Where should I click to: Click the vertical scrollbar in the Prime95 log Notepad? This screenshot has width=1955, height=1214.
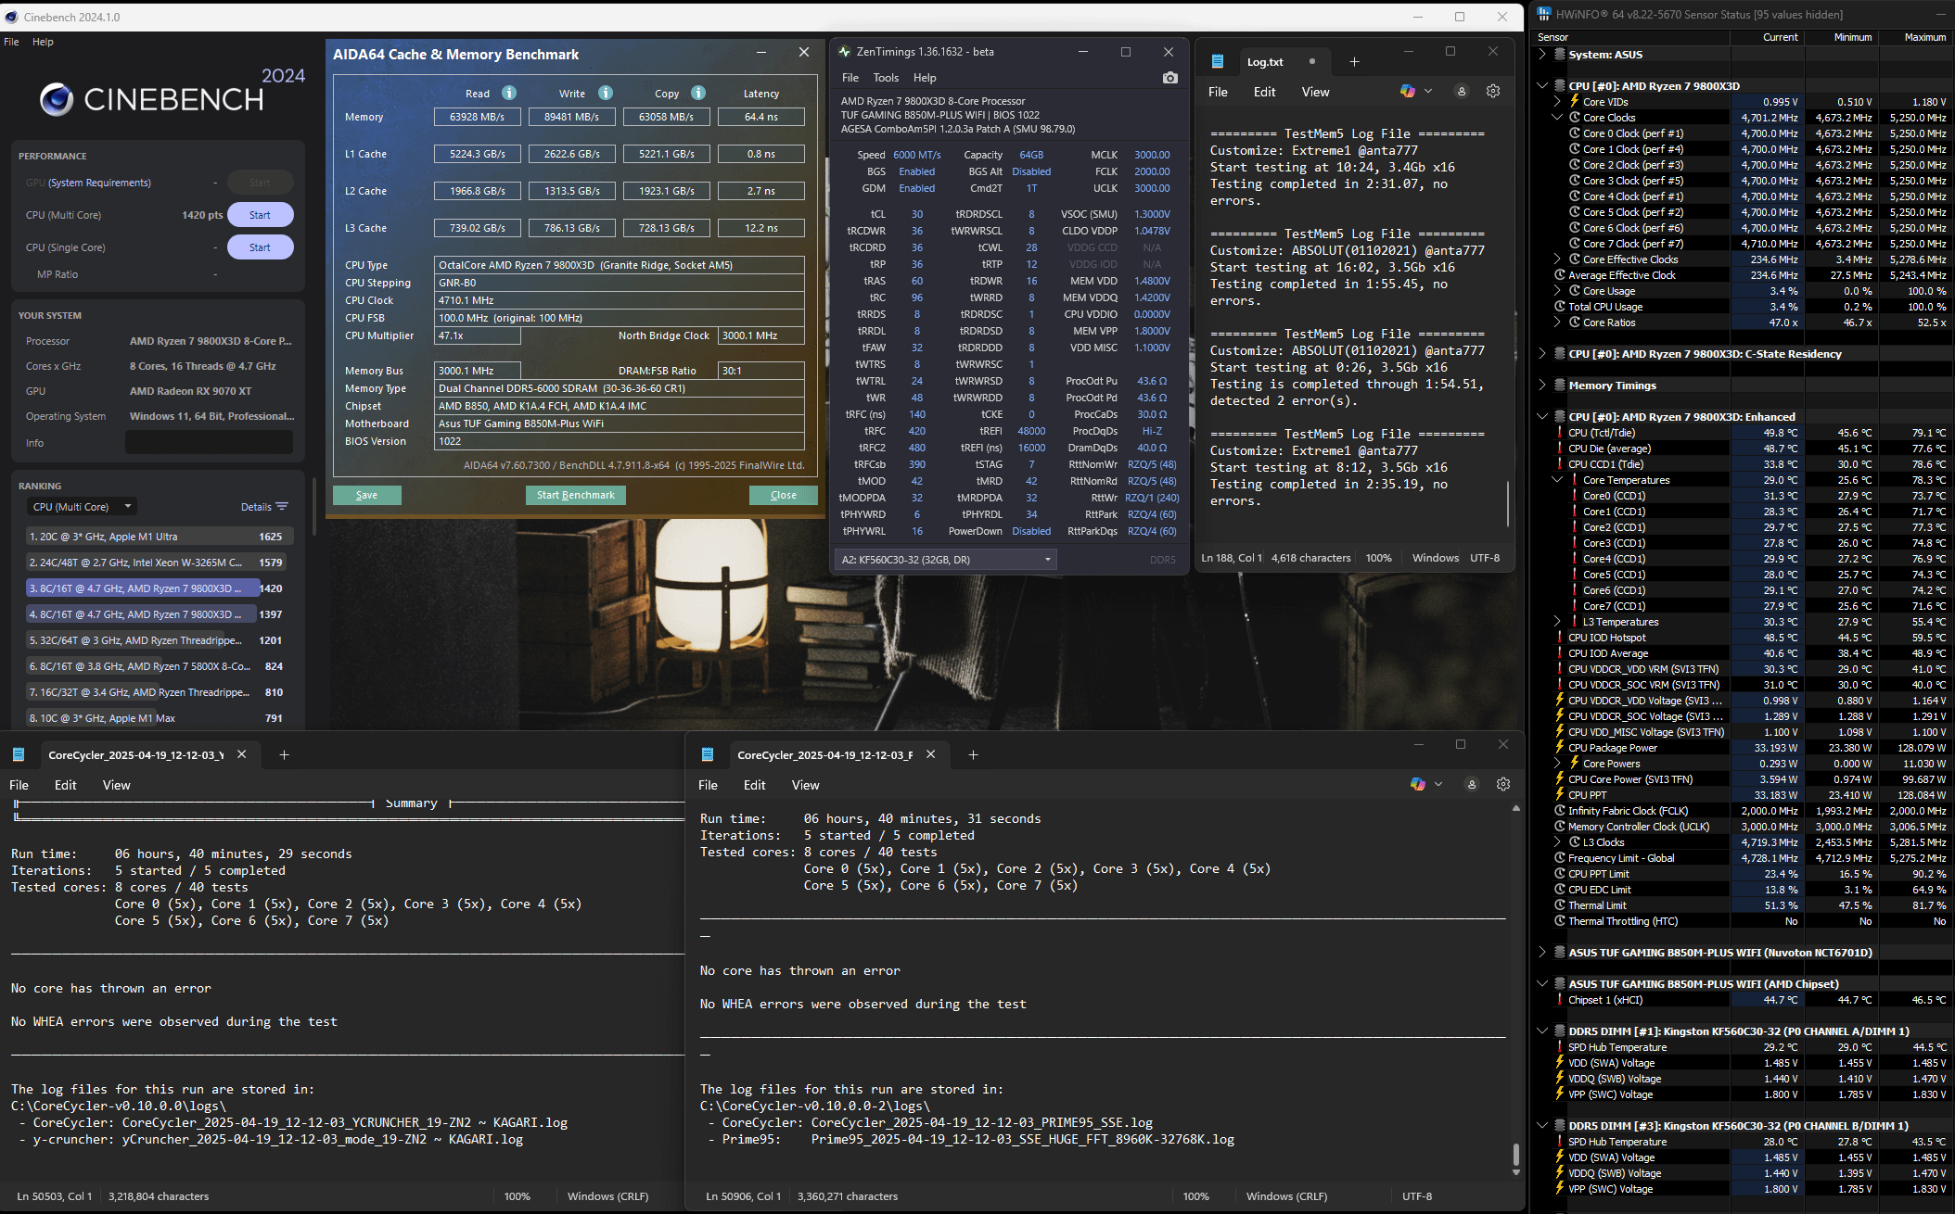coord(1516,1156)
